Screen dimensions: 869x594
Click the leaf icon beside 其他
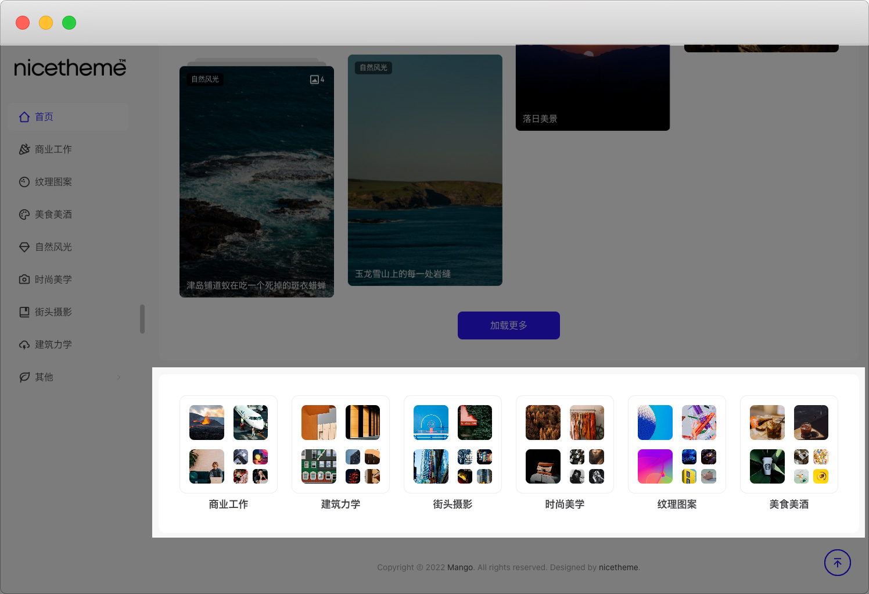(24, 377)
